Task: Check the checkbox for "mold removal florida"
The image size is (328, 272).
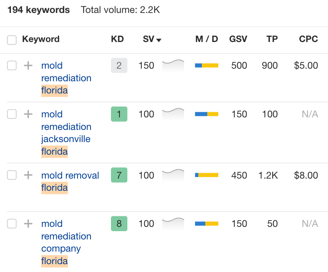Action: (12, 175)
